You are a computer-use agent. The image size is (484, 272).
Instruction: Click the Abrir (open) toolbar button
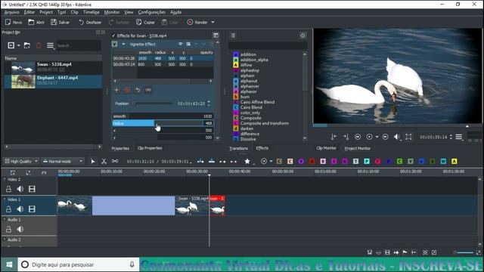36,22
